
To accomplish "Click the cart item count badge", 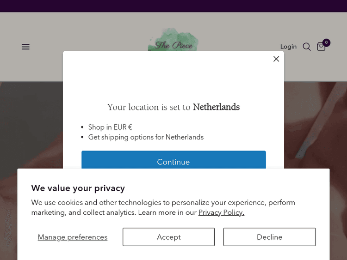I will [326, 42].
